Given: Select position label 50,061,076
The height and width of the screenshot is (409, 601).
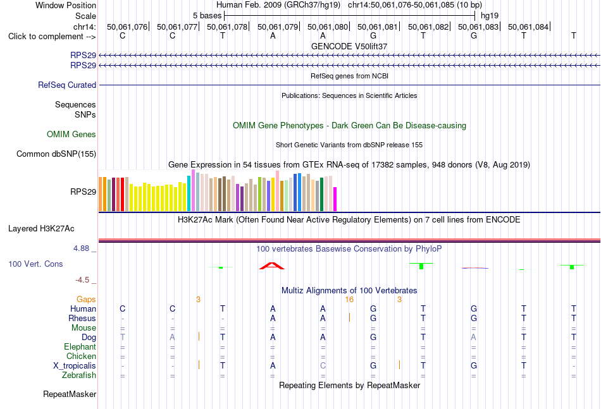Looking at the screenshot, I should 127,27.
